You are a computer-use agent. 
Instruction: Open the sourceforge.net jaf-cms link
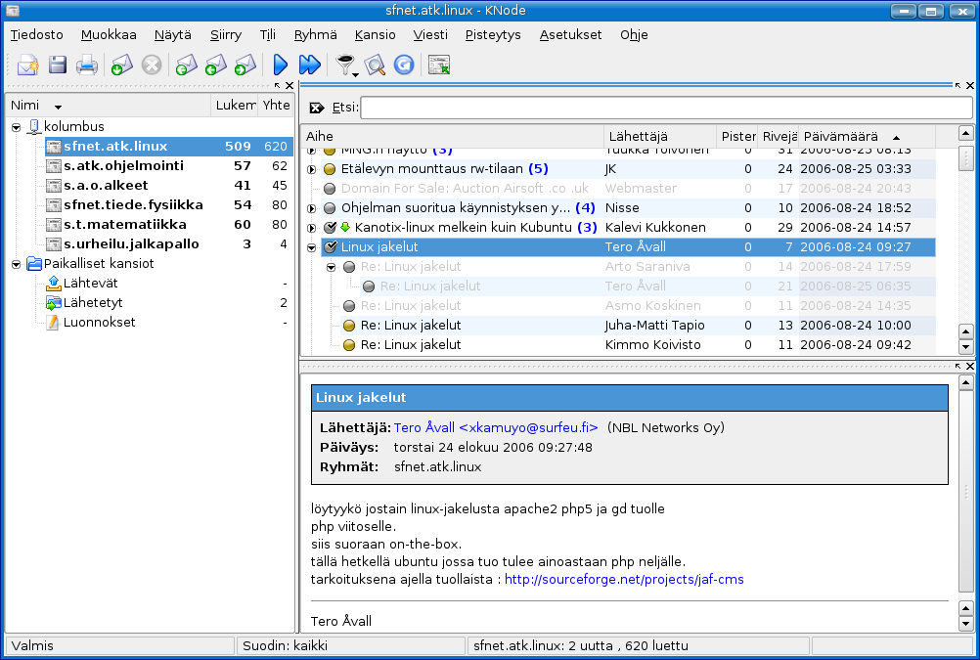coord(624,580)
